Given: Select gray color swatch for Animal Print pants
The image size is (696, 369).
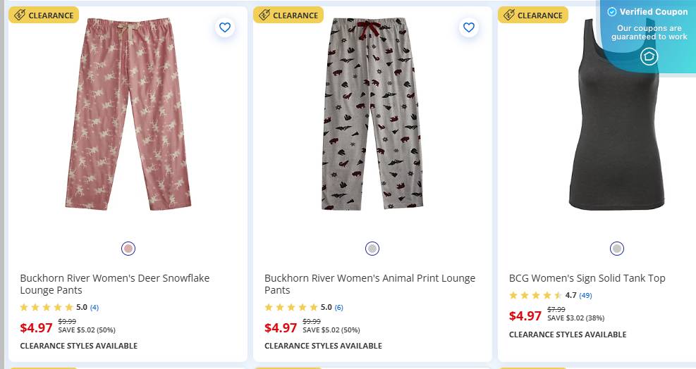Looking at the screenshot, I should tap(372, 249).
